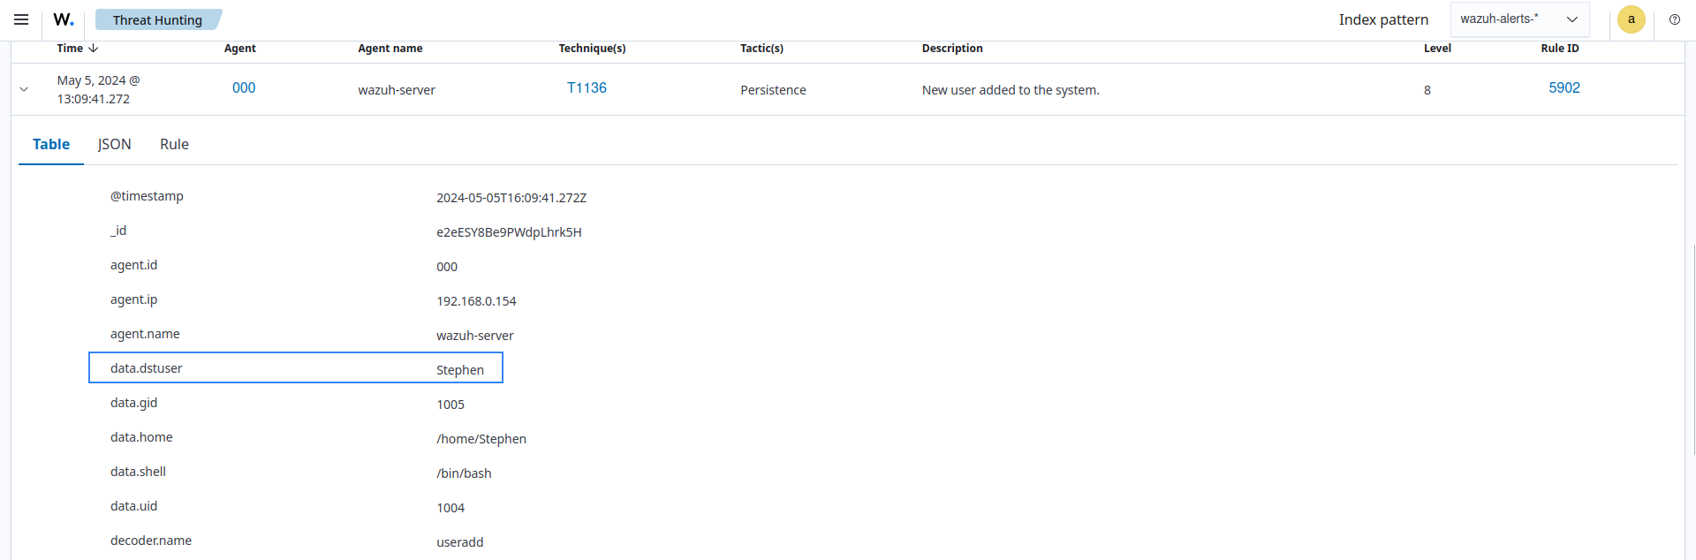
Task: Switch to the JSON tab
Action: (x=114, y=145)
